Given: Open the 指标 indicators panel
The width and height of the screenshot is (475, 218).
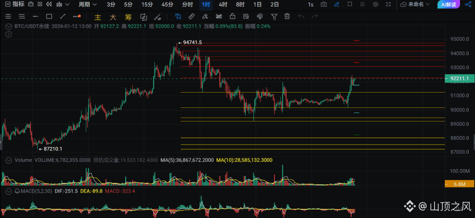Looking at the screenshot, I should click(x=15, y=4).
